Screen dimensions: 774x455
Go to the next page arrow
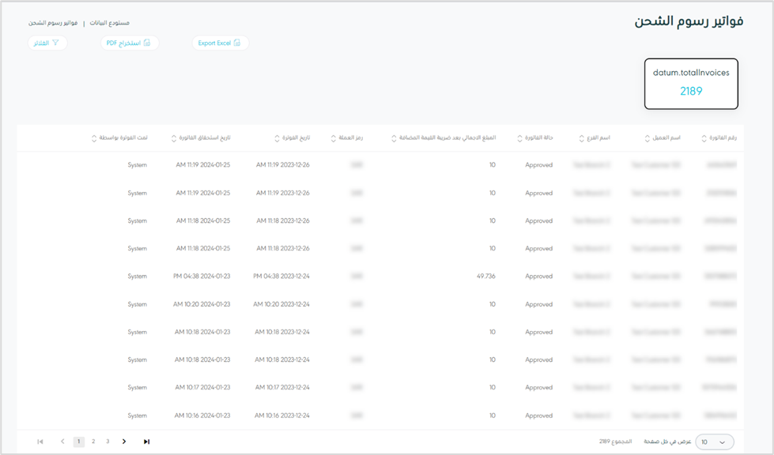pos(124,442)
